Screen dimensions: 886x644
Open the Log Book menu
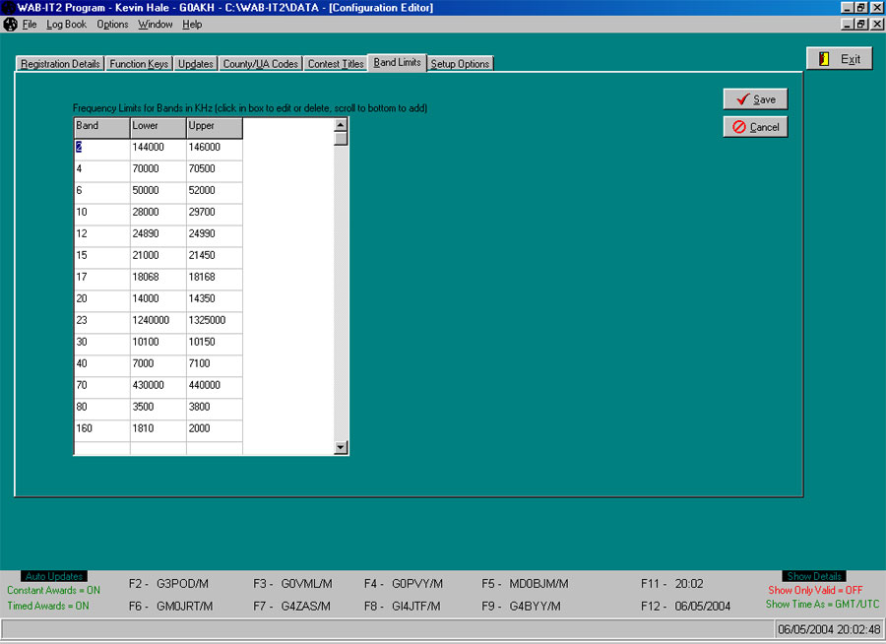[x=65, y=24]
